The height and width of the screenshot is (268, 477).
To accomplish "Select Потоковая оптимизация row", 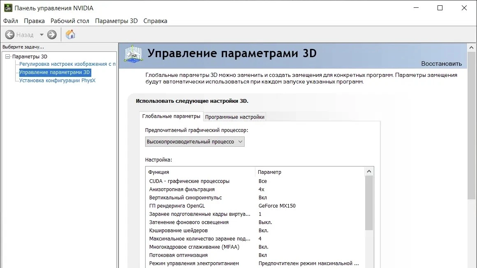I will 255,255.
